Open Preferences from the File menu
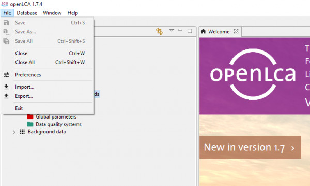The height and width of the screenshot is (186, 310). click(47, 75)
